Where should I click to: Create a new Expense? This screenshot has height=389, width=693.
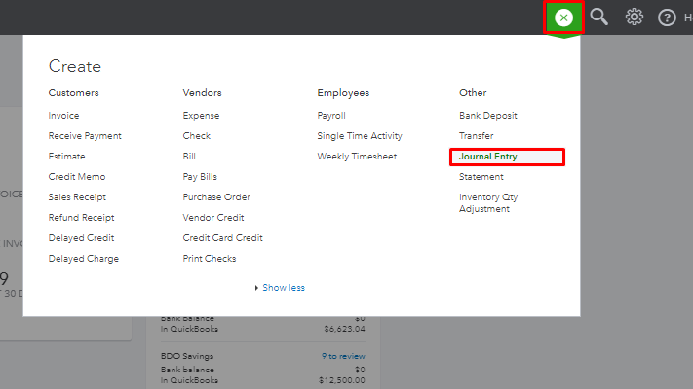pos(201,116)
